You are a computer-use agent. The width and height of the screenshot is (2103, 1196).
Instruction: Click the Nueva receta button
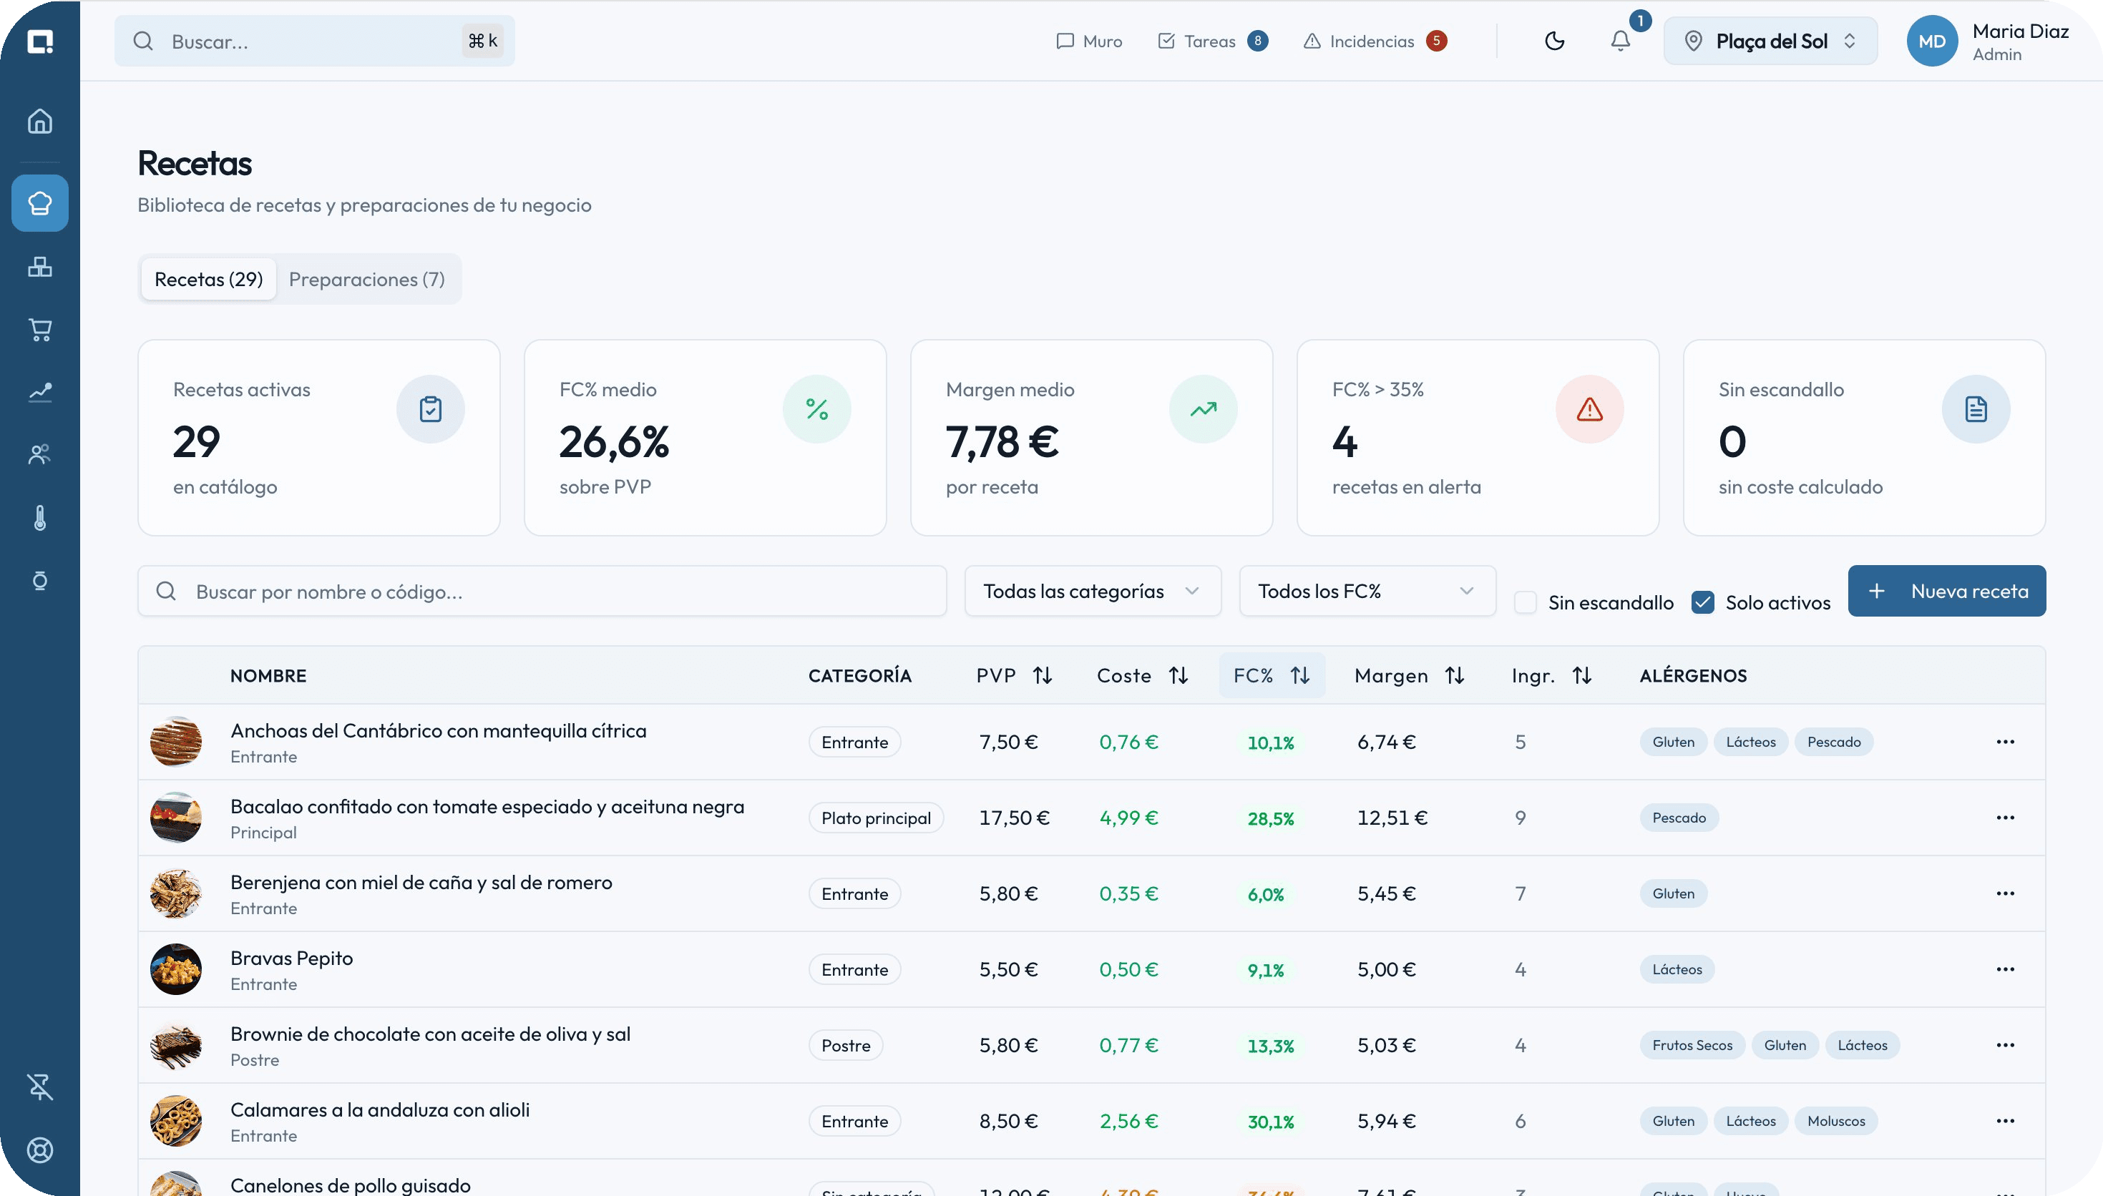(1947, 591)
